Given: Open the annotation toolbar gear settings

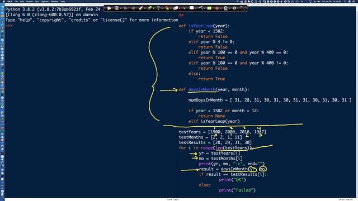Looking at the screenshot, I should [234, 8].
